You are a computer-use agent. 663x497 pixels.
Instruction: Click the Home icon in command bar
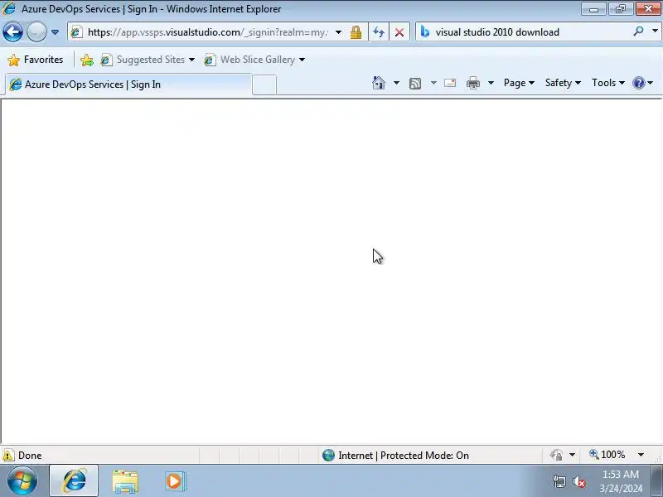379,83
